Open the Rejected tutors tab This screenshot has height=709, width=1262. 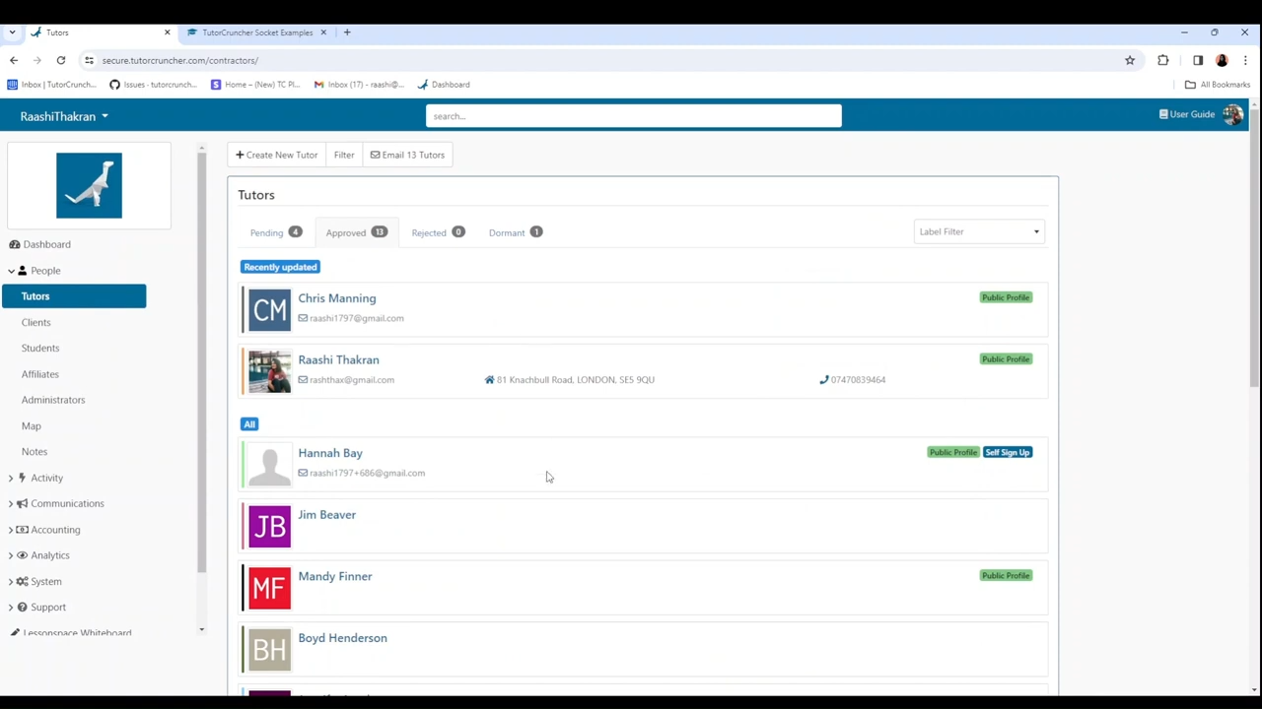click(438, 232)
